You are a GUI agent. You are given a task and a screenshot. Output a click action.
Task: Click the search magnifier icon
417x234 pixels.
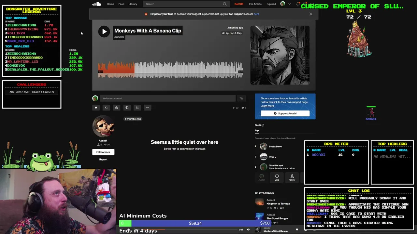[224, 4]
